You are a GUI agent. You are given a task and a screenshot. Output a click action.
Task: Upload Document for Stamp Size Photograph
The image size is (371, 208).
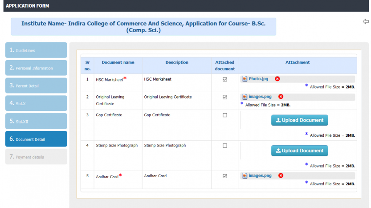point(300,151)
